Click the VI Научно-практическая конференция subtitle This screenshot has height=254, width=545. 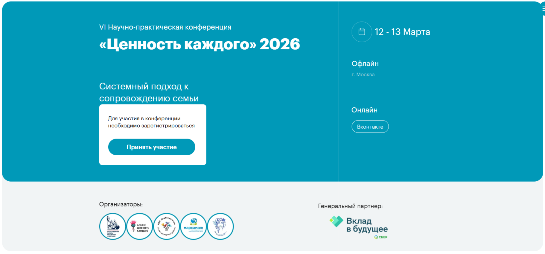coord(165,27)
